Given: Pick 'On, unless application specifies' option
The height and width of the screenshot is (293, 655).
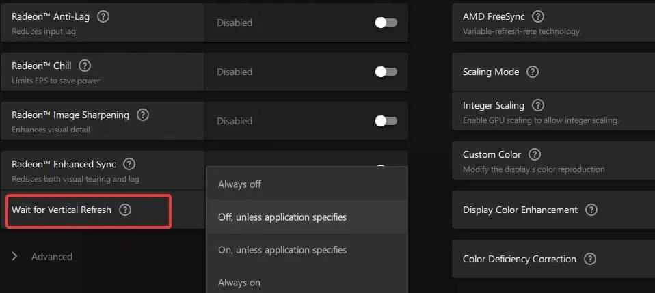Looking at the screenshot, I should pos(282,250).
